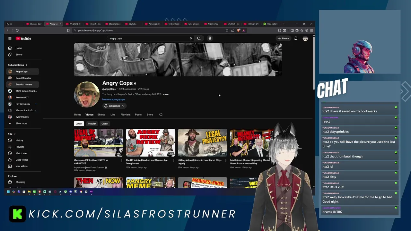The height and width of the screenshot is (231, 411).
Task: Open the YouTube hamburger guide menu
Action: point(10,38)
